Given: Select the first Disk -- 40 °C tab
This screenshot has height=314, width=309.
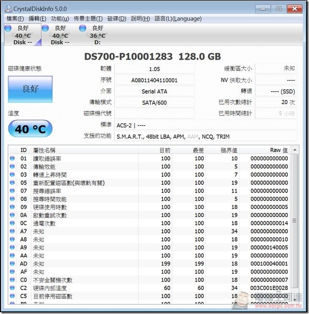Looking at the screenshot, I should tap(23, 35).
